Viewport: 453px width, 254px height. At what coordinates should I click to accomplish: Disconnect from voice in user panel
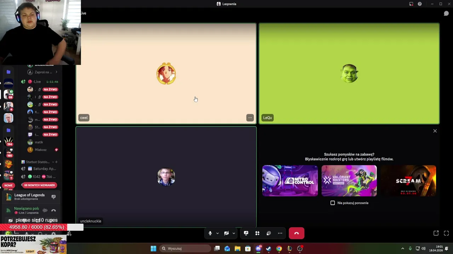click(x=53, y=211)
